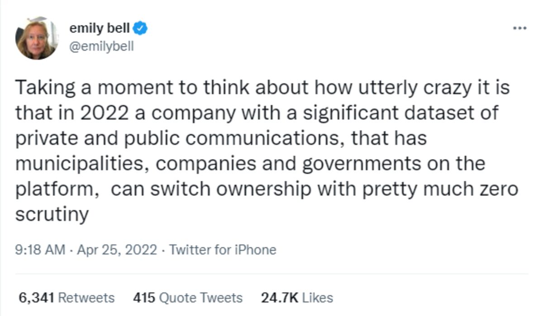Image resolution: width=543 pixels, height=316 pixels.
Task: Open the three-dot more options menu
Action: coord(520,28)
